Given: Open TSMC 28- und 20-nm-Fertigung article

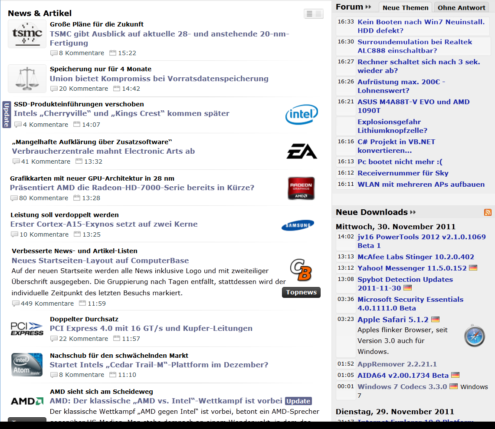Looking at the screenshot, I should (169, 39).
